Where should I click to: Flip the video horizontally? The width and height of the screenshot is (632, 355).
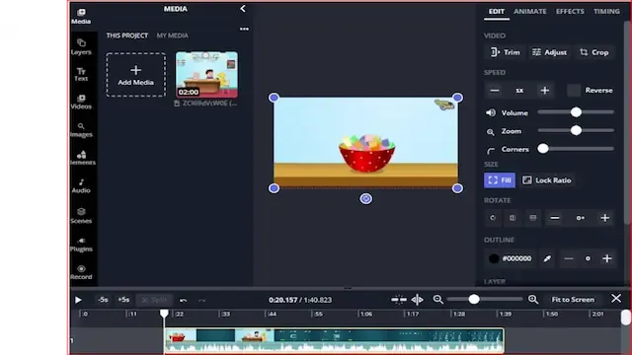(x=513, y=218)
